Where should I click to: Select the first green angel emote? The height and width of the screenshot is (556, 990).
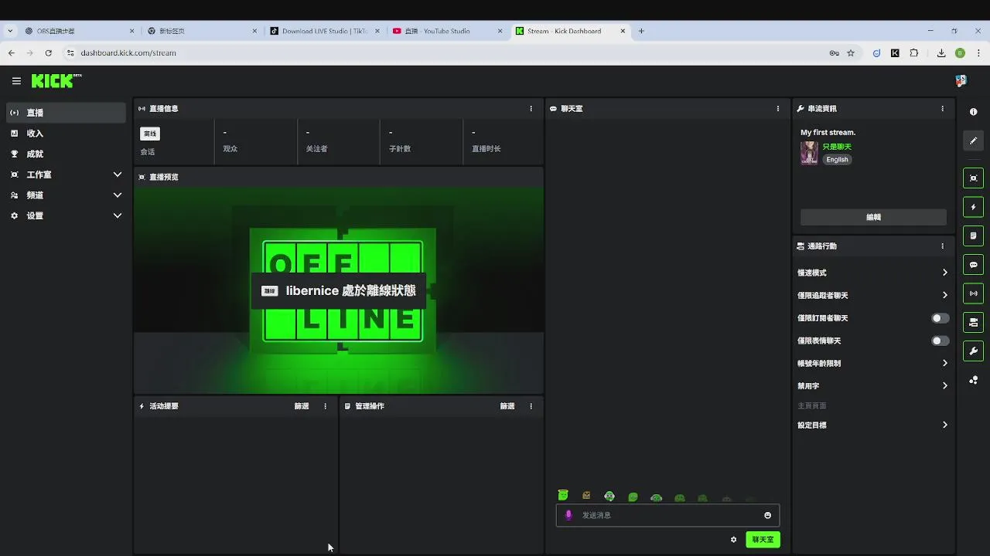click(563, 496)
